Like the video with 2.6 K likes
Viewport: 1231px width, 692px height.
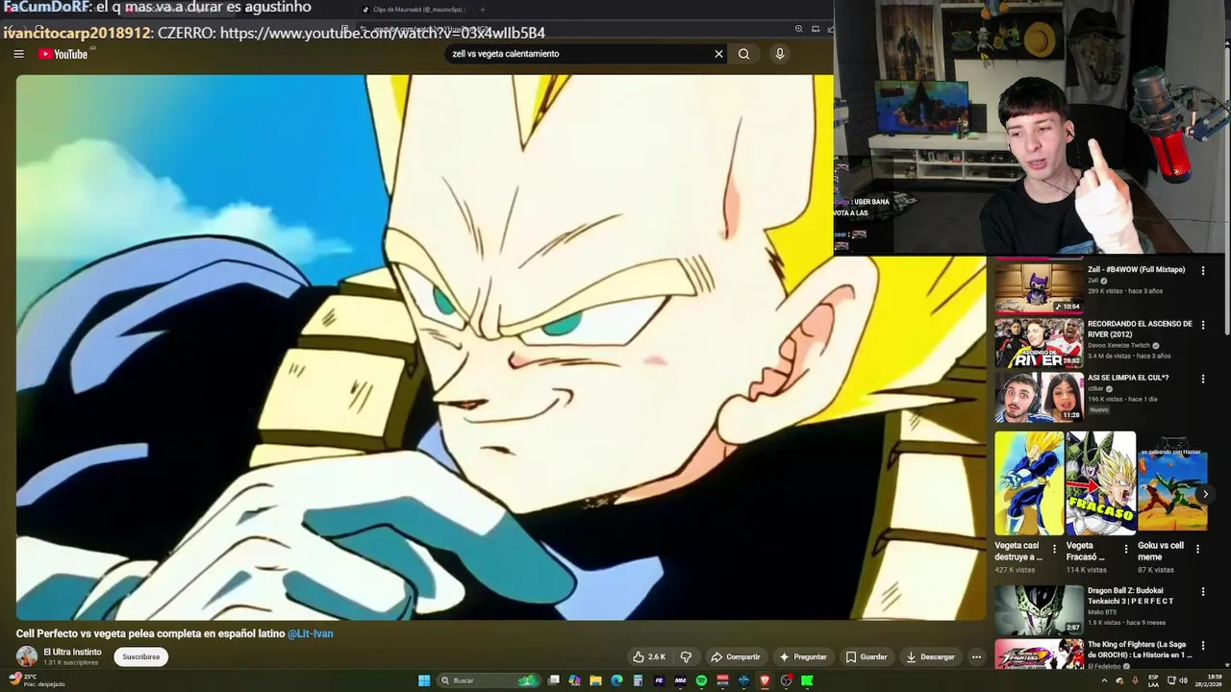pyautogui.click(x=649, y=657)
